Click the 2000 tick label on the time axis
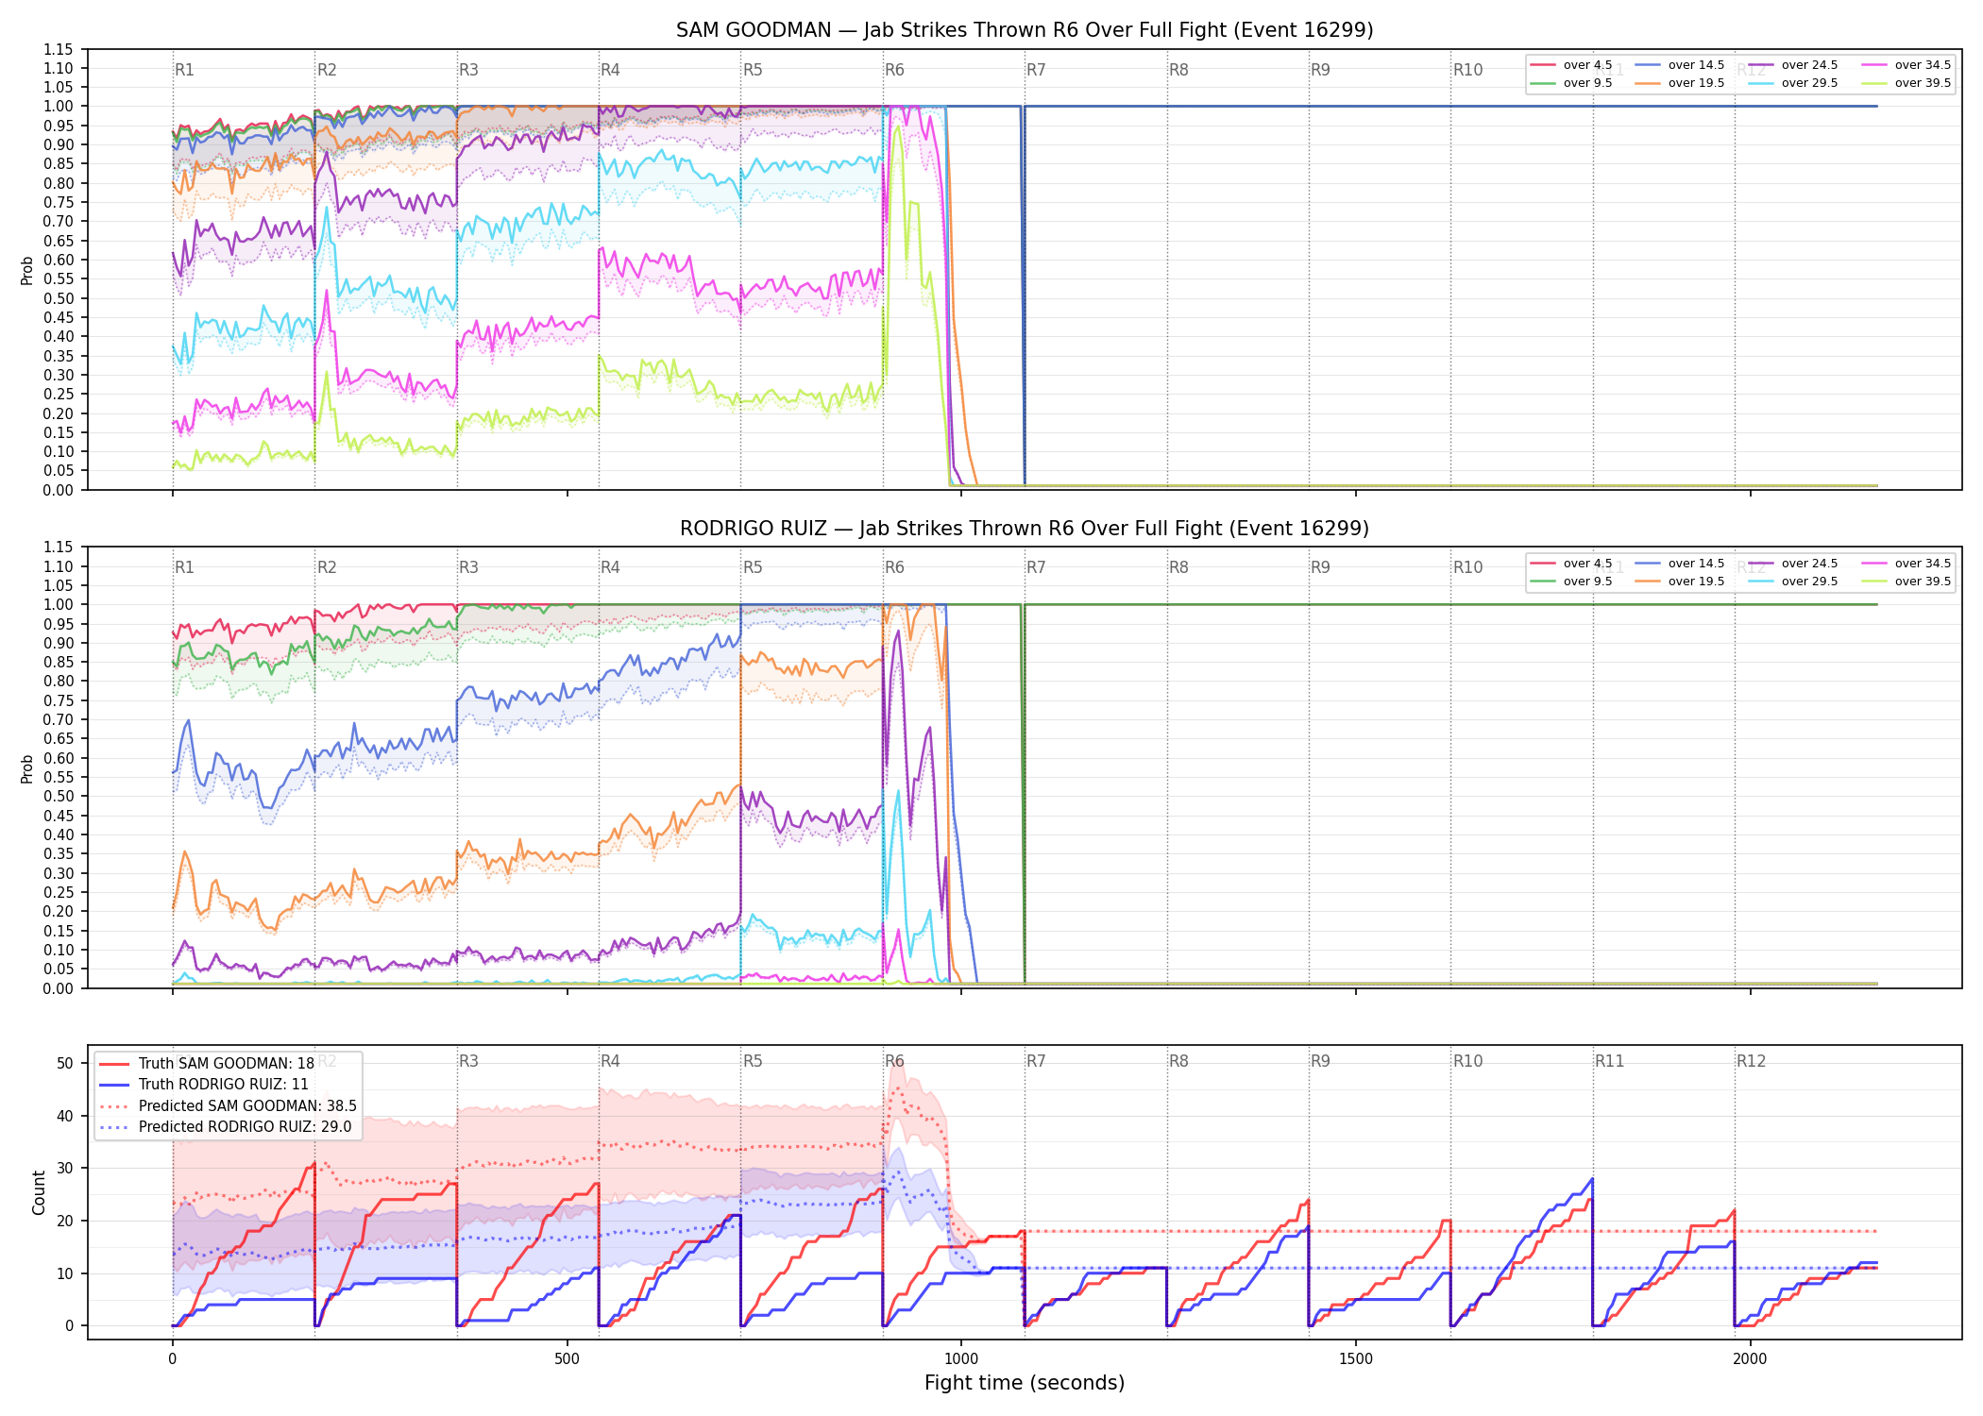The height and width of the screenshot is (1416, 1983). [x=1751, y=1359]
